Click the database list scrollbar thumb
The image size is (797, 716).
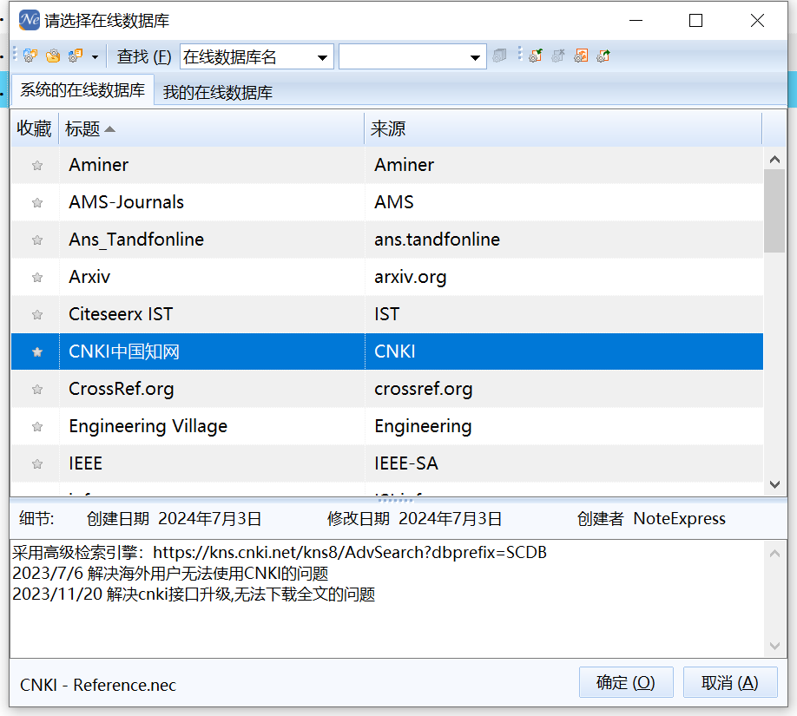pos(774,211)
